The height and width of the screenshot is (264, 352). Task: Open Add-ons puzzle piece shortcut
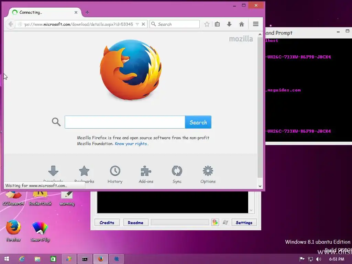point(146,174)
